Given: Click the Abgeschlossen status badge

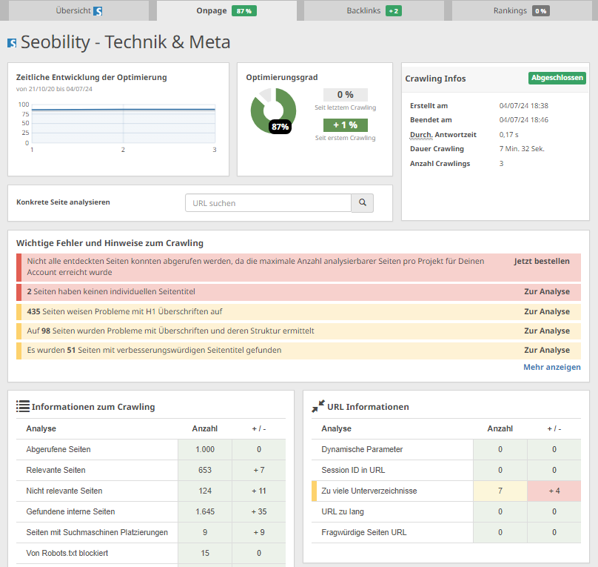Looking at the screenshot, I should [557, 78].
